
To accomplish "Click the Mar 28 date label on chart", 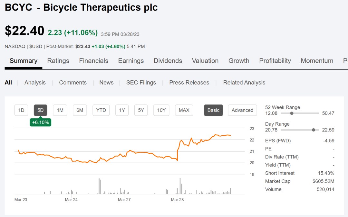I will coord(177,200).
